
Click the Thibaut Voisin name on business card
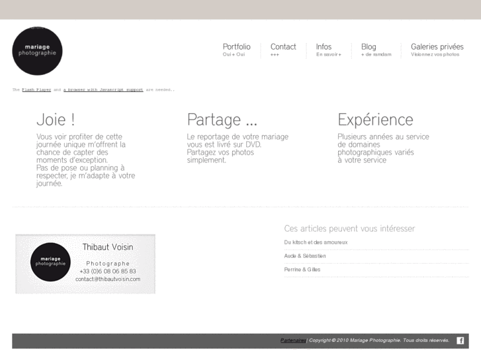(x=108, y=247)
